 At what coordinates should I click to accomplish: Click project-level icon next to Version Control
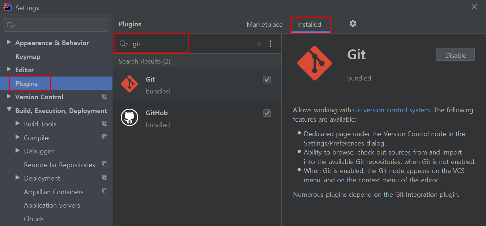(105, 96)
